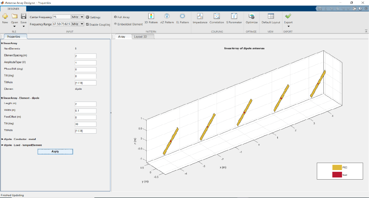Choose the Embedded Element option

point(116,24)
